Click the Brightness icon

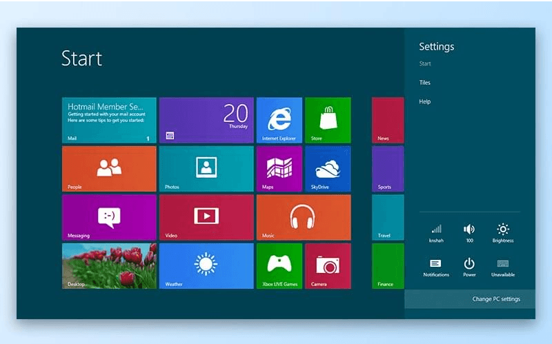tap(503, 233)
